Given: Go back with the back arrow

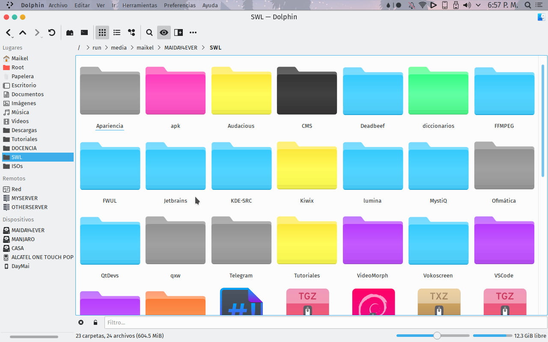Looking at the screenshot, I should pyautogui.click(x=8, y=32).
